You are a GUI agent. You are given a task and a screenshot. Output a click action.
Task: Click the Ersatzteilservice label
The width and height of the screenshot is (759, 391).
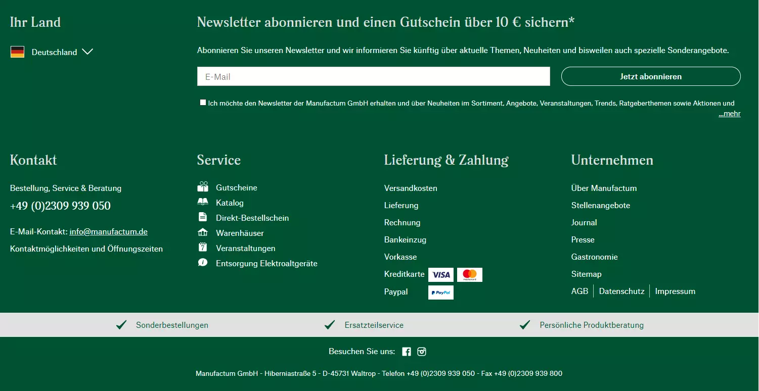point(374,325)
